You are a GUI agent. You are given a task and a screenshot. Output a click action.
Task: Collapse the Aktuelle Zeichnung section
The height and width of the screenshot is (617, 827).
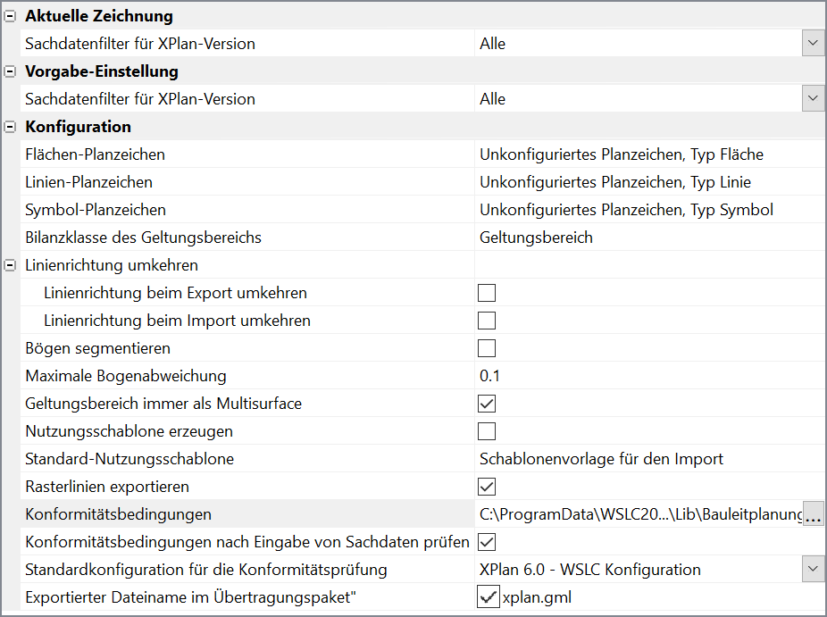10,16
